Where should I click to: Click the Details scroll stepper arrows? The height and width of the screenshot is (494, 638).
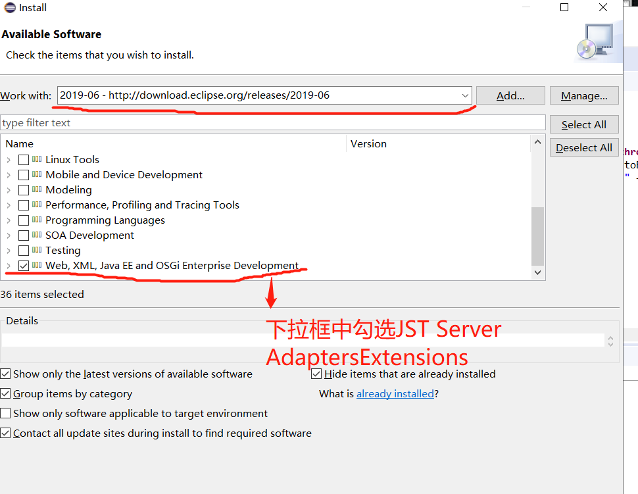610,341
